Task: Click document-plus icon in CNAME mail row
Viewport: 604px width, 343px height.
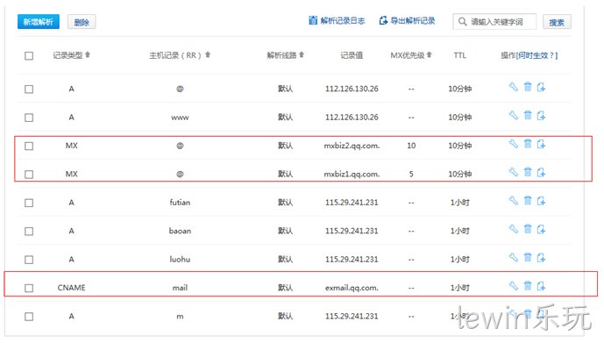Action: pos(541,286)
